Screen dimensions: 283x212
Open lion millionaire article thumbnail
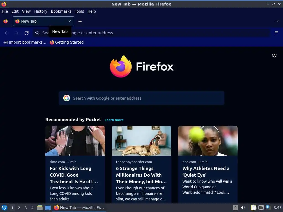(x=141, y=141)
